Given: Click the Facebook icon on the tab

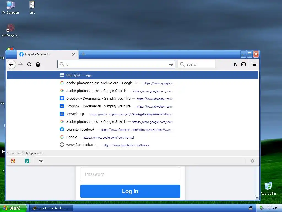Looking at the screenshot, I should (21, 54).
